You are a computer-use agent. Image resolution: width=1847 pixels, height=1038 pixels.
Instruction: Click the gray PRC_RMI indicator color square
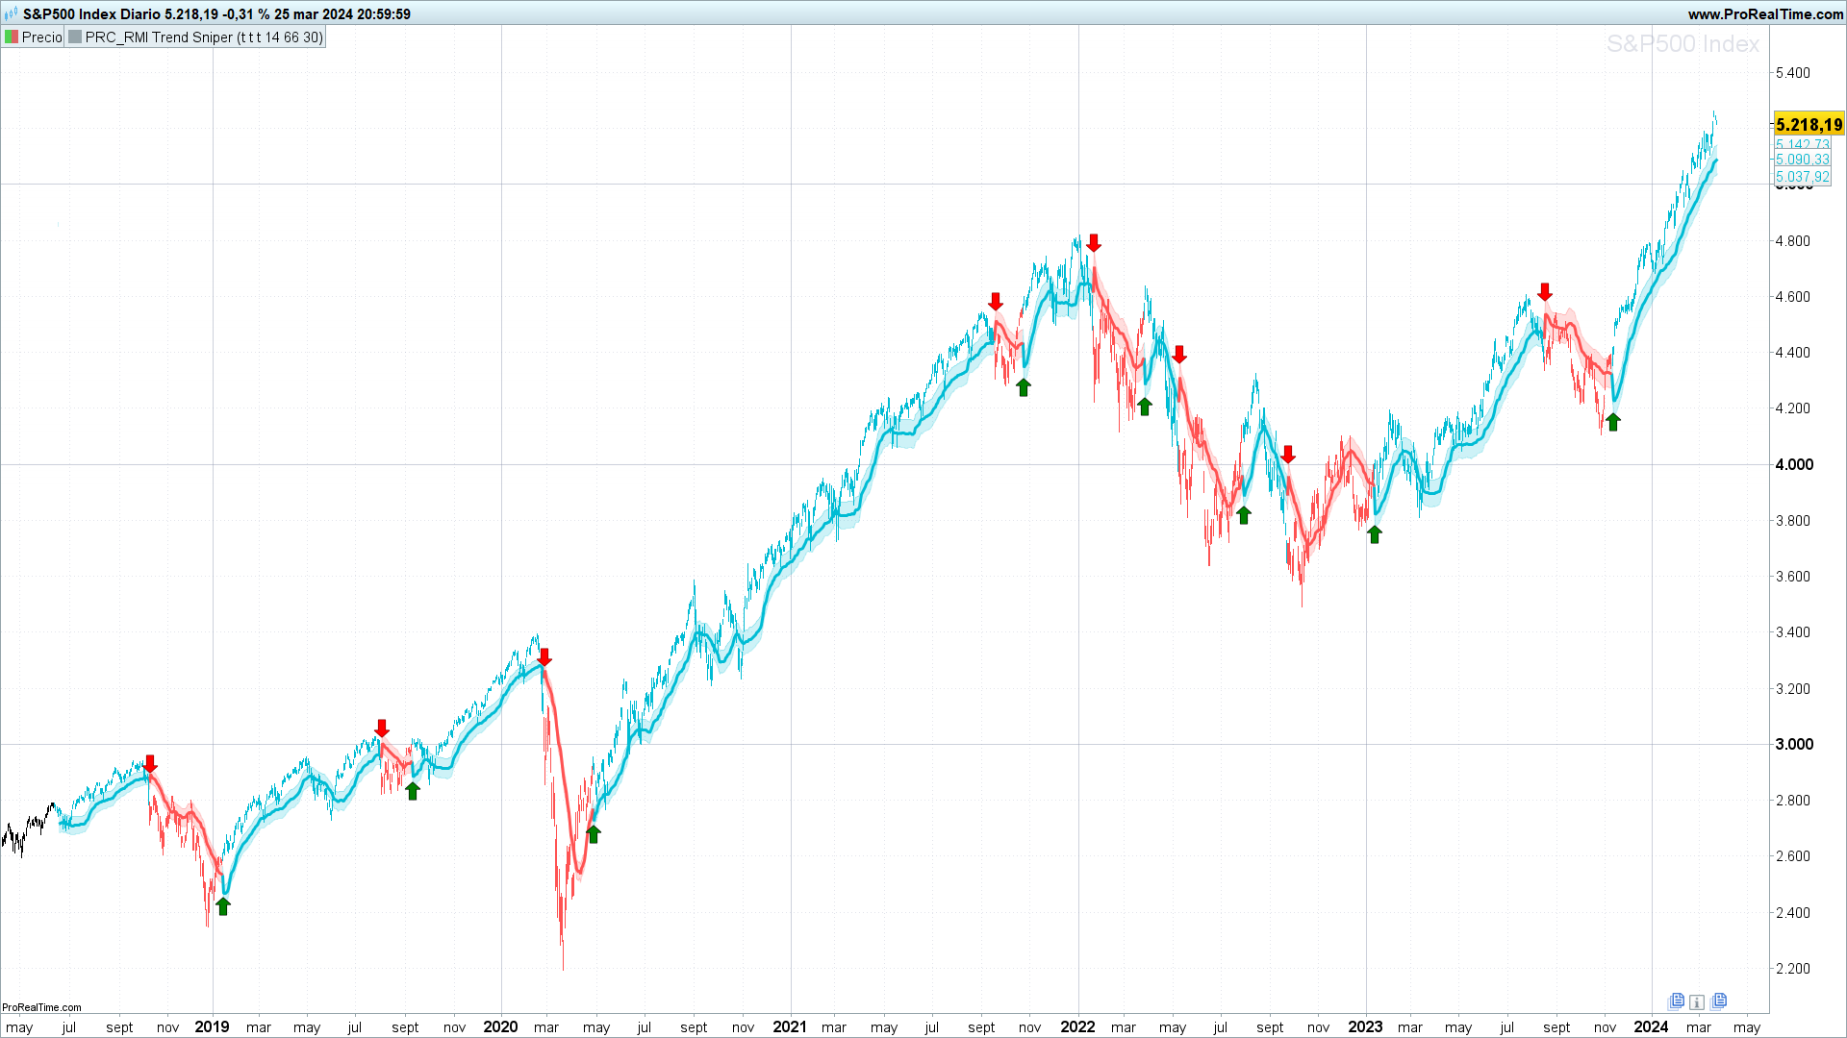pyautogui.click(x=75, y=37)
